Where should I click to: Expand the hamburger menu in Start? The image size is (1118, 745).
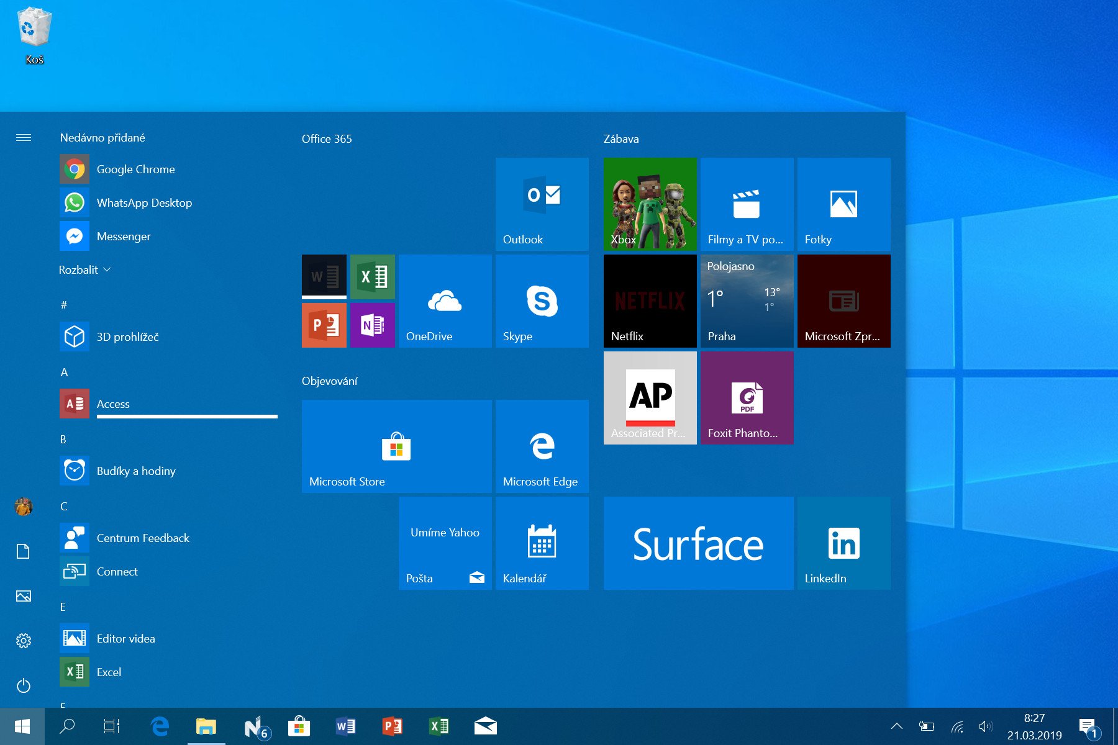click(24, 137)
